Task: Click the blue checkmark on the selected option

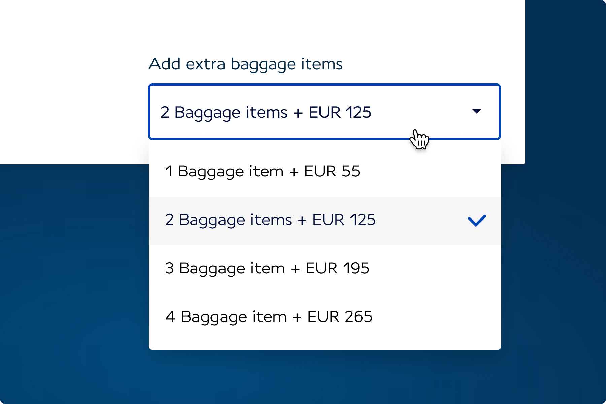Action: click(x=477, y=221)
